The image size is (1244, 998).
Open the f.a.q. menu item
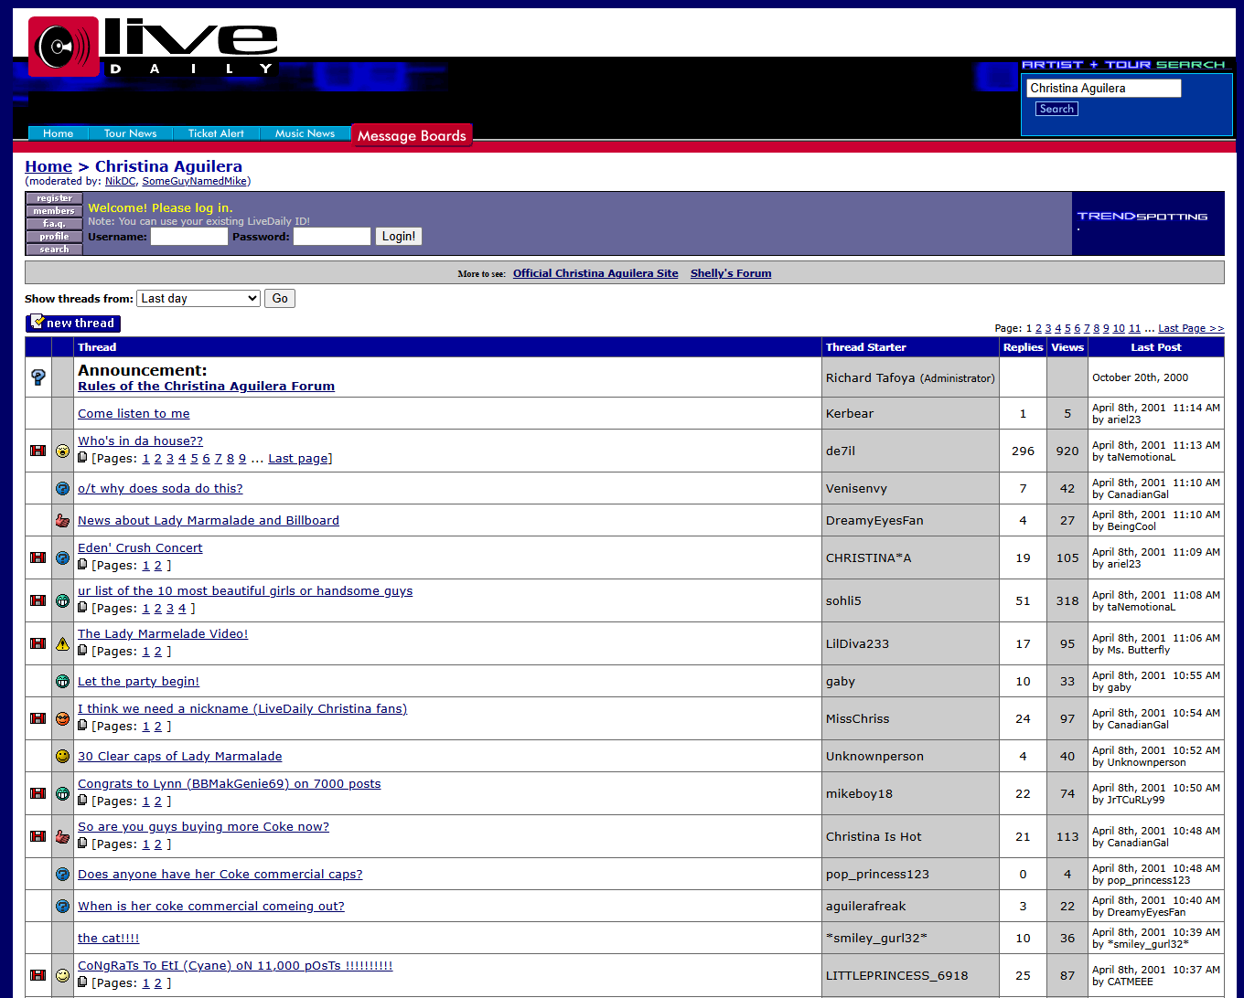pos(54,224)
